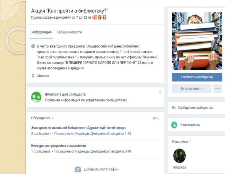Click the speech bubble icon for community messages

[173, 108]
